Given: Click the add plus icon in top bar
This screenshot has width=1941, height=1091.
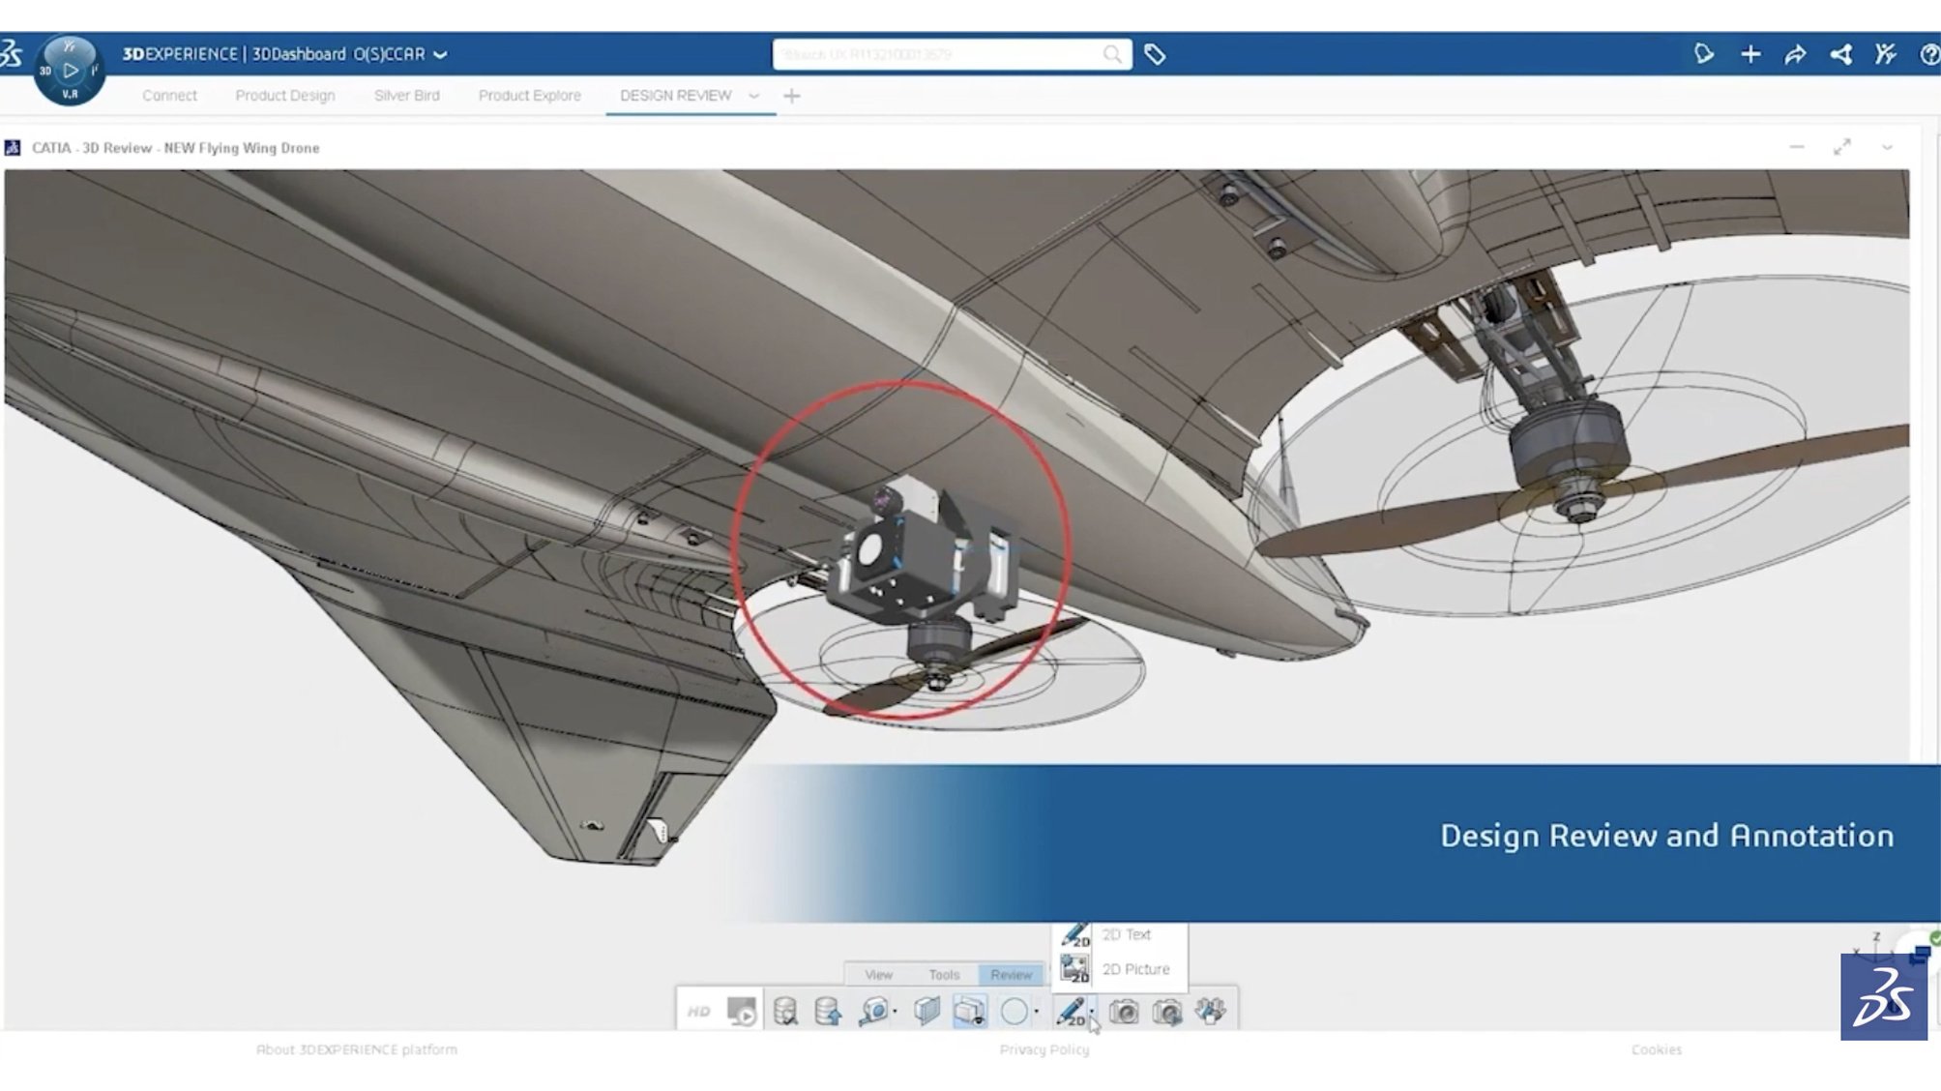Looking at the screenshot, I should [1750, 55].
